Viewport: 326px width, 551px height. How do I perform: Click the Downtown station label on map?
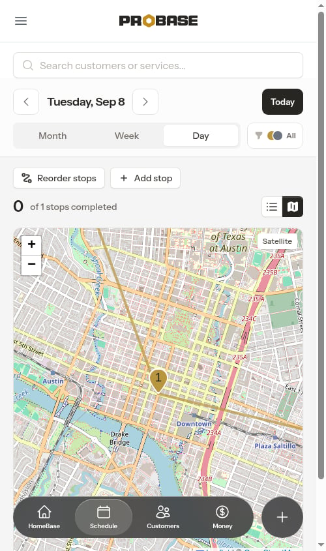click(194, 424)
